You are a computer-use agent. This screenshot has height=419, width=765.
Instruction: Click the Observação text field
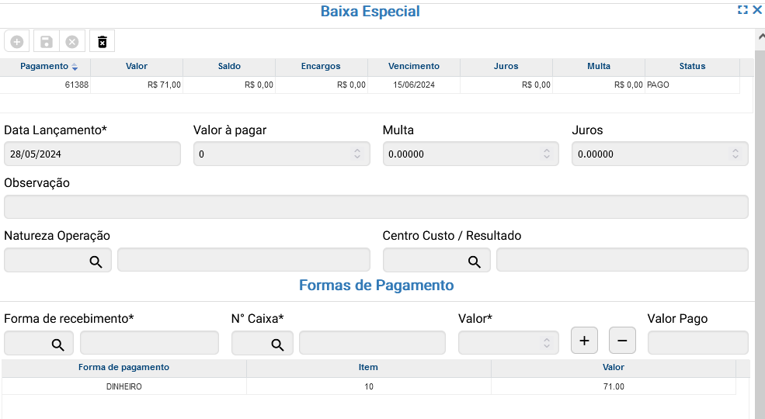(x=376, y=207)
